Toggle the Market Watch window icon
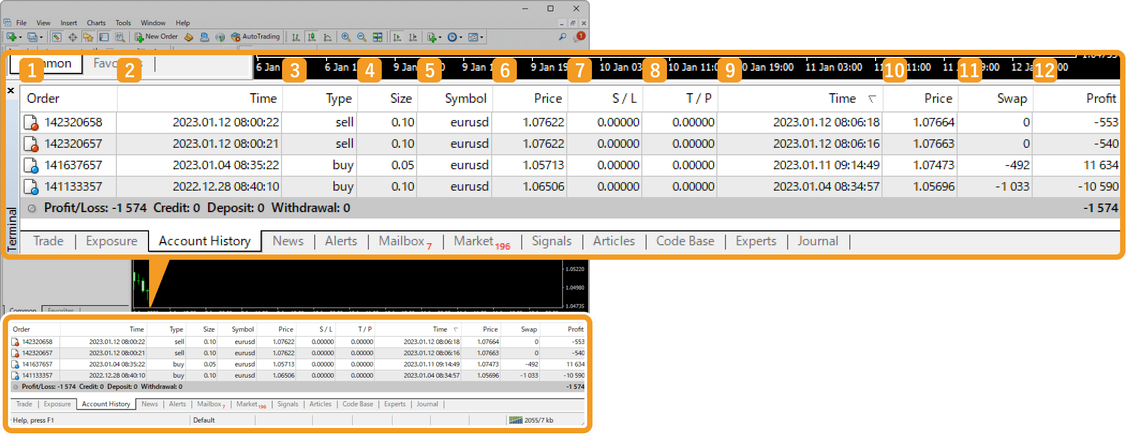Screen dimensions: 1126x436 (56, 37)
